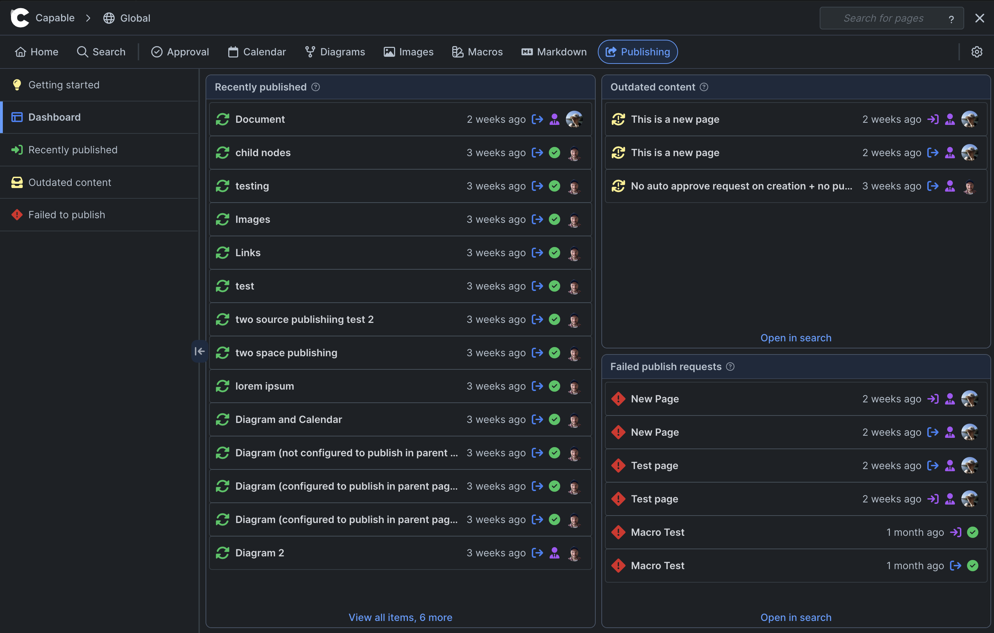Click the green approval check on the testing row

[x=555, y=186]
